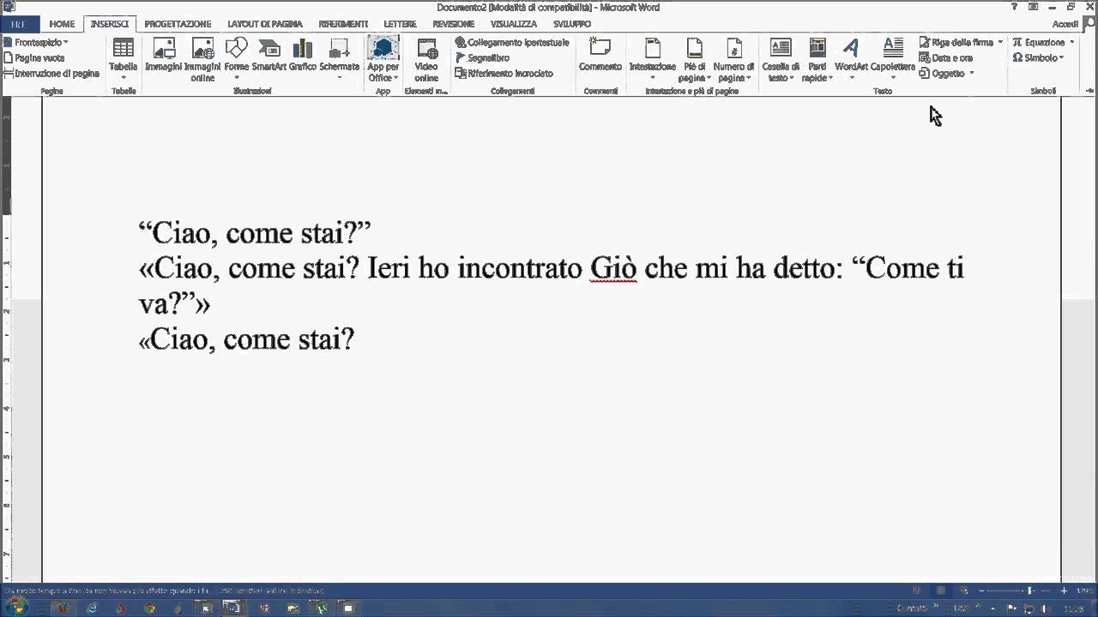
Task: Switch to the HOME ribbon tab
Action: pyautogui.click(x=62, y=24)
